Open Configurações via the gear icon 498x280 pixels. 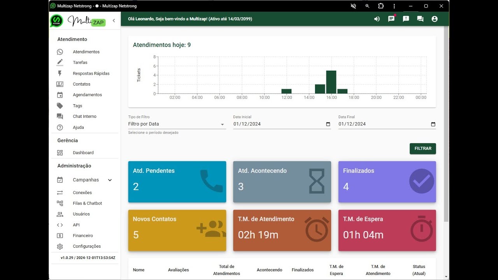coord(60,246)
